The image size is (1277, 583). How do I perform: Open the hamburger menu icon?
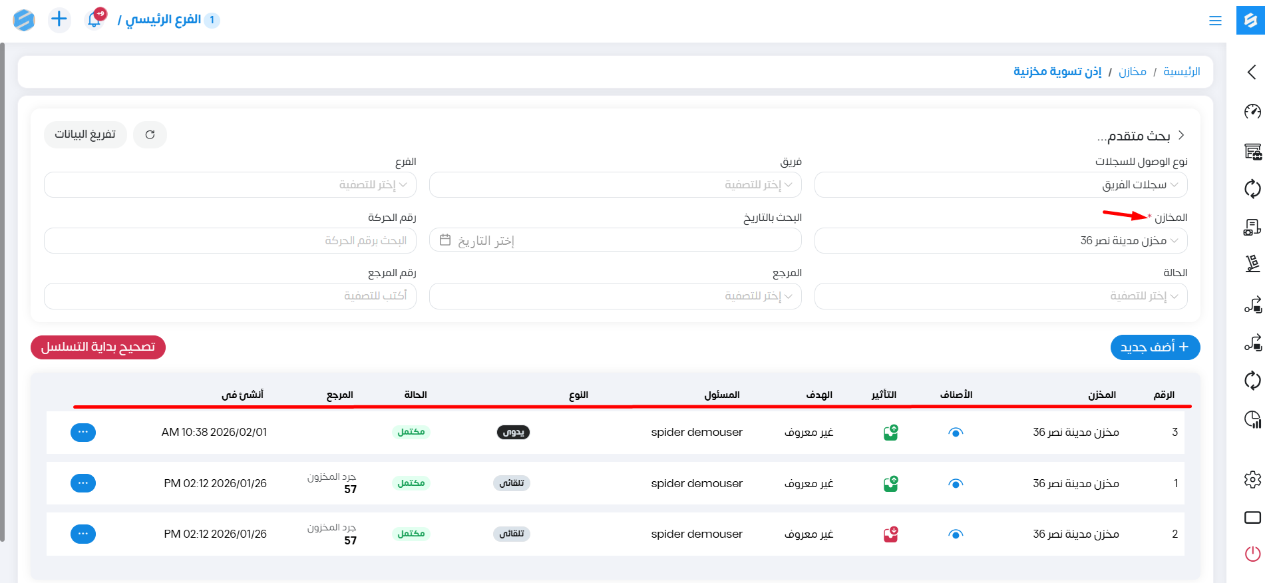pos(1215,21)
